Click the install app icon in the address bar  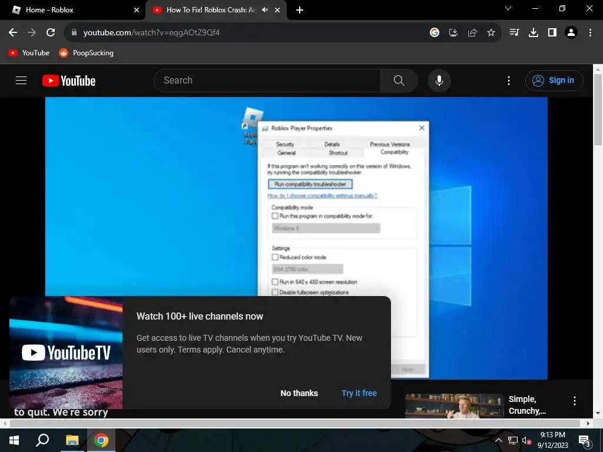pyautogui.click(x=453, y=33)
